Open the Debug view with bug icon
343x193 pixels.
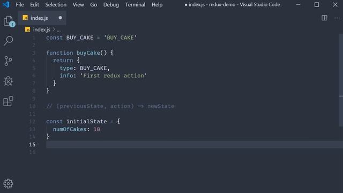[9, 81]
